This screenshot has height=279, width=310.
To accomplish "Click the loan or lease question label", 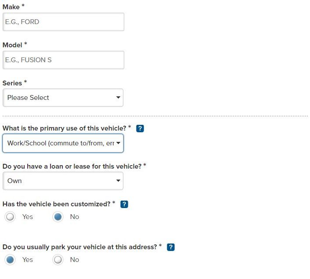I will click(72, 166).
